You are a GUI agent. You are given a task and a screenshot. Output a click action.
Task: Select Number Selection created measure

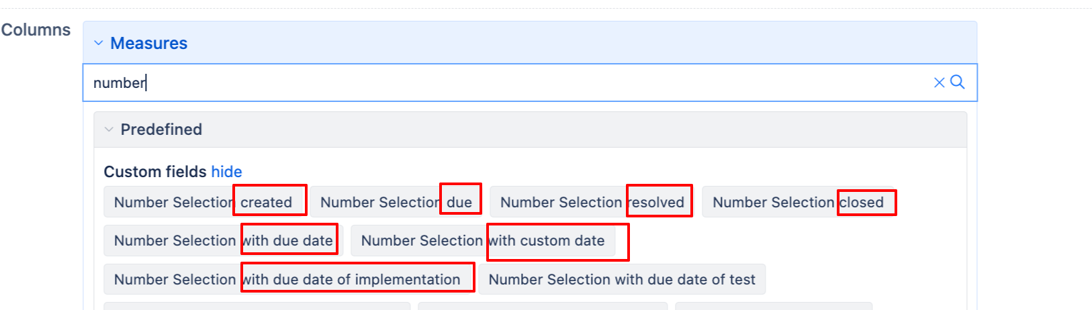(203, 202)
